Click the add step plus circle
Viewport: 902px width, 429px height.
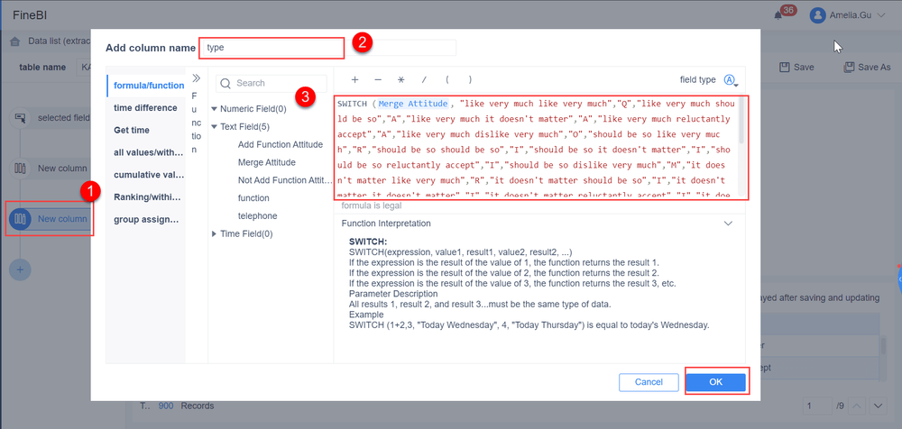pyautogui.click(x=21, y=269)
